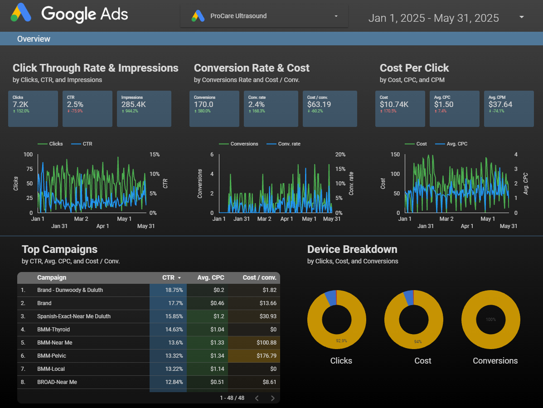Click the ProCare Ultrasound account icon
This screenshot has height=408, width=543.
pos(198,16)
